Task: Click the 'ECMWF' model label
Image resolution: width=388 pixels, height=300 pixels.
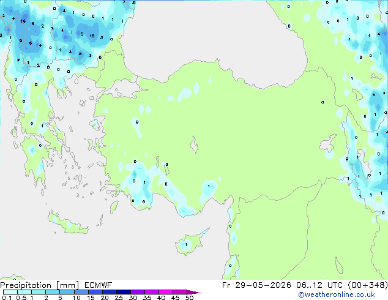Action: (x=99, y=285)
